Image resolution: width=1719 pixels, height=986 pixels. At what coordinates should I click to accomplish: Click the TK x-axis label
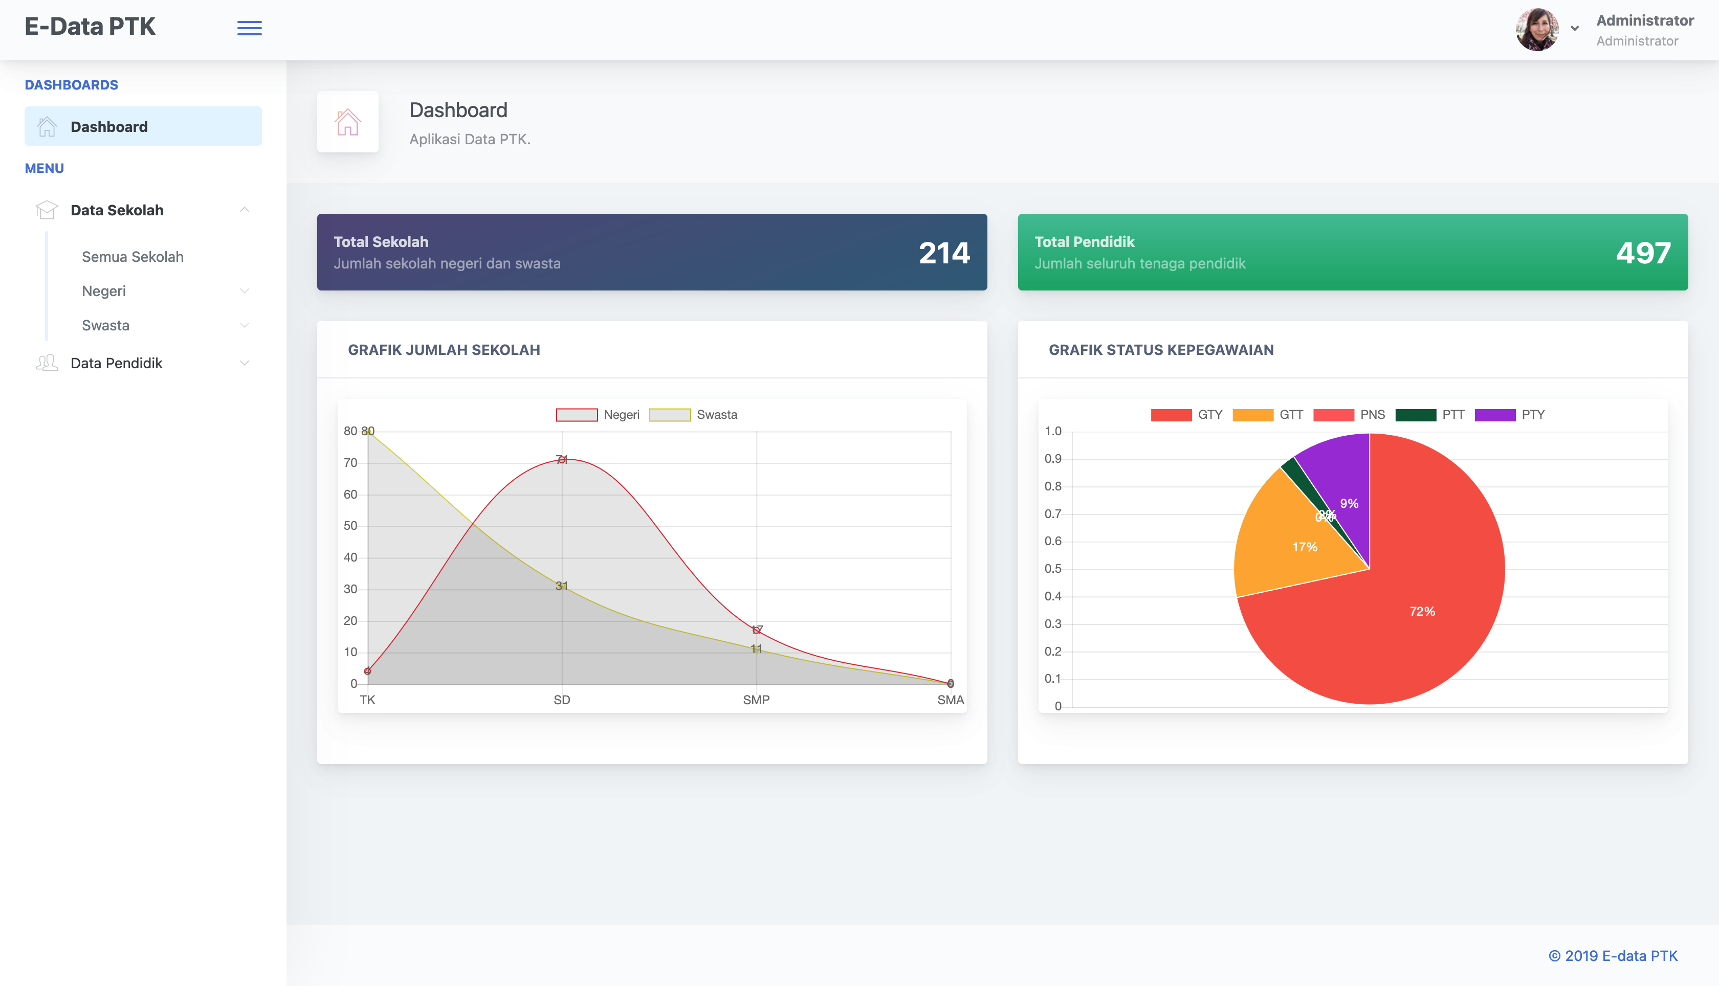tap(368, 700)
